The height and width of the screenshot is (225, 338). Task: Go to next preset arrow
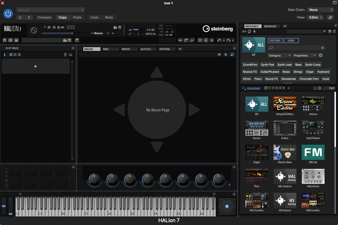coord(29,17)
